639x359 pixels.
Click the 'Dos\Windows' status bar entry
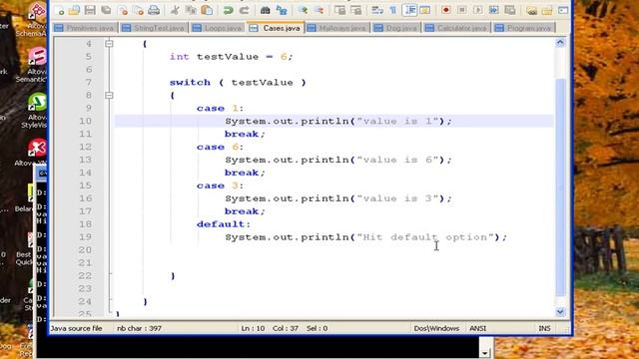[x=436, y=328]
